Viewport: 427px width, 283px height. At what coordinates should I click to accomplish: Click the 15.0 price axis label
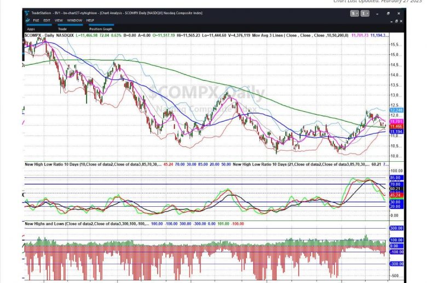click(395, 55)
